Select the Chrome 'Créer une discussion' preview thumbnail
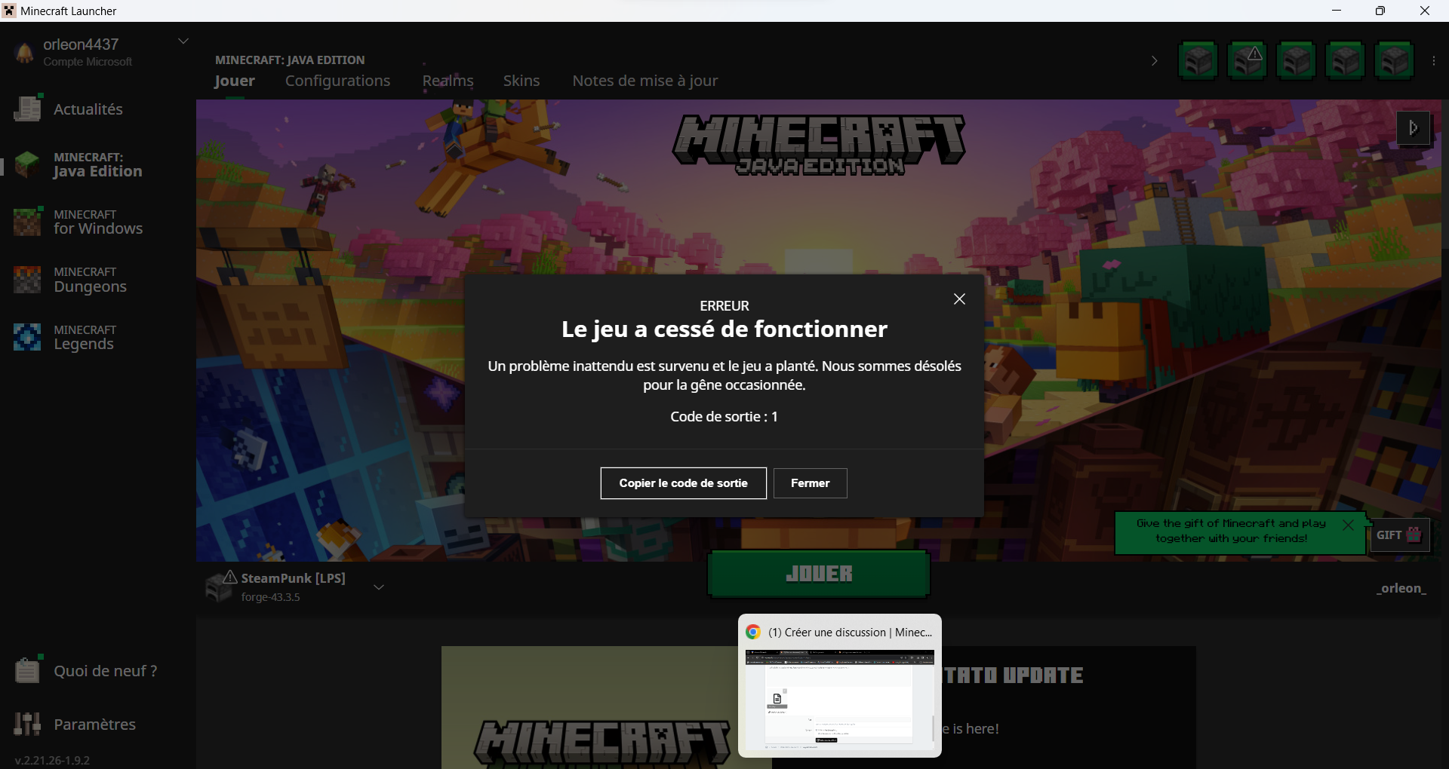This screenshot has width=1449, height=769. (x=840, y=686)
